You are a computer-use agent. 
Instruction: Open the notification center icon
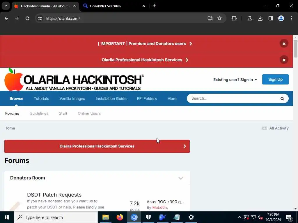pyautogui.click(x=289, y=217)
